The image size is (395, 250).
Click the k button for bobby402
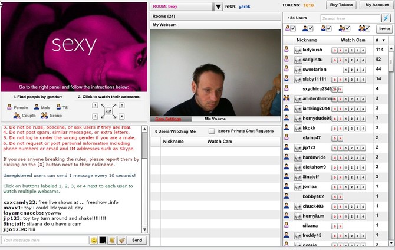pyautogui.click(x=340, y=197)
